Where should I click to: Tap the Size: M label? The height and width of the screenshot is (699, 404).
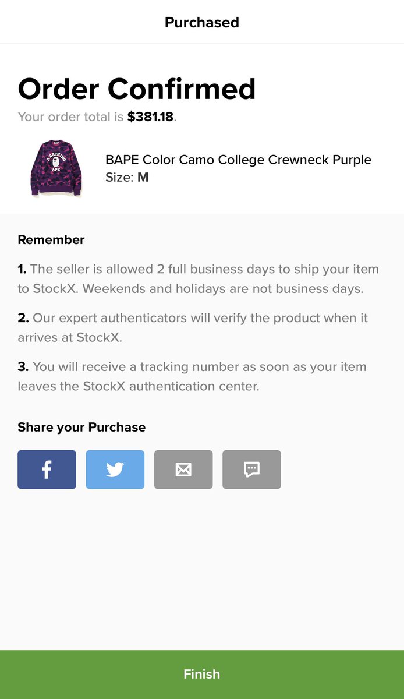(127, 177)
